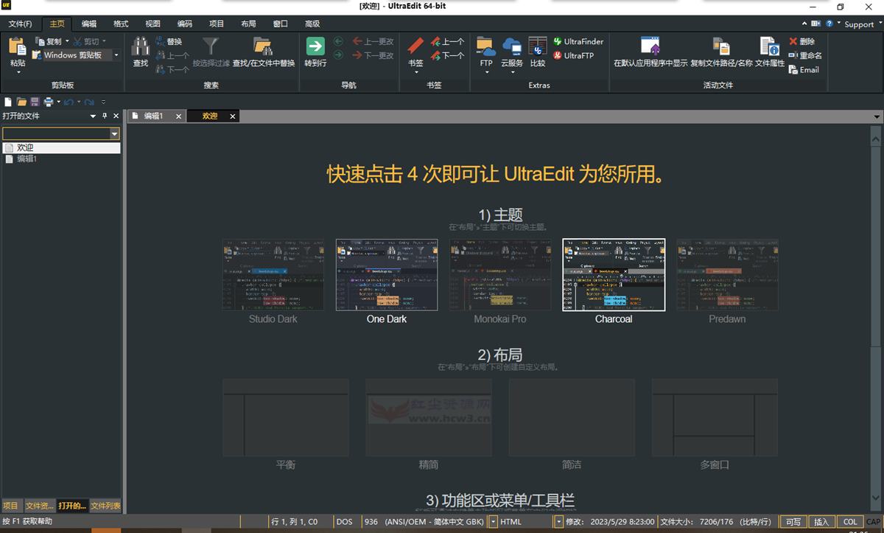Open Find (查找) binoculars tool

140,47
